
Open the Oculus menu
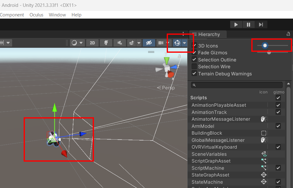pyautogui.click(x=36, y=15)
